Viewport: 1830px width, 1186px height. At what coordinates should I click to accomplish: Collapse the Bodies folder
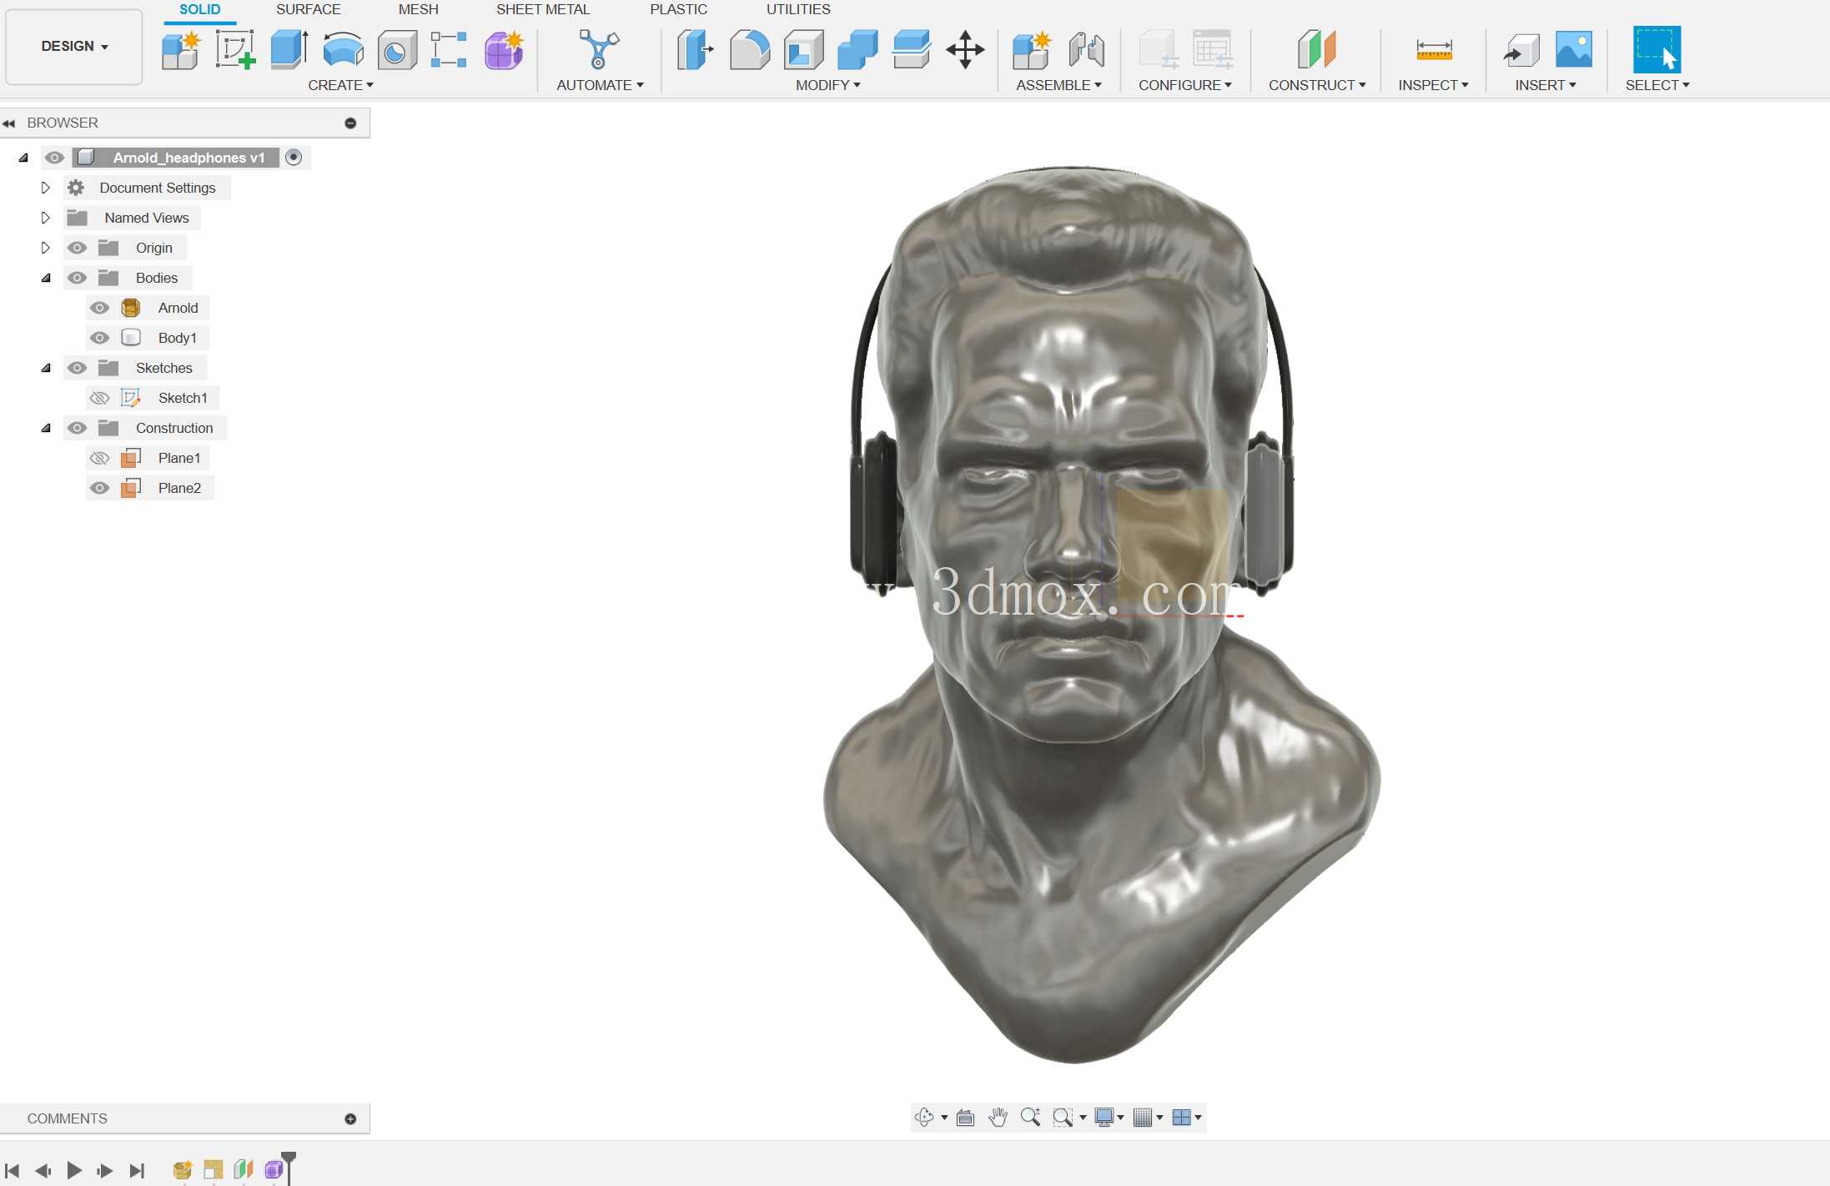click(x=46, y=278)
